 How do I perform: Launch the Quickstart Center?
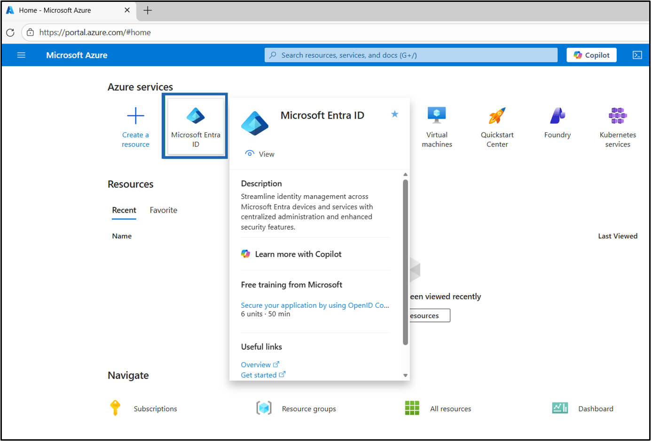click(497, 127)
